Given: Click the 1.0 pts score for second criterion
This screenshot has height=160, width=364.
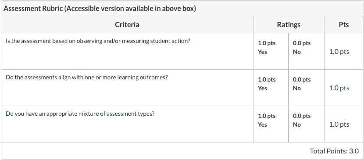Looking at the screenshot, I should click(339, 88).
